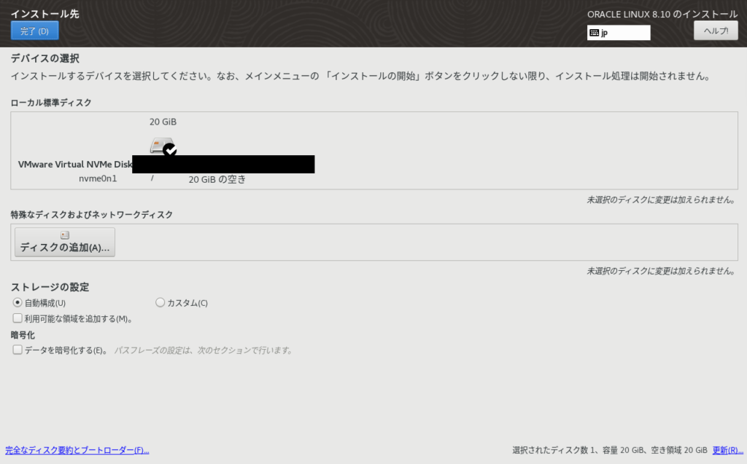Open help with the ヘルプ! button
Screen dimensions: 747x464
(x=715, y=31)
